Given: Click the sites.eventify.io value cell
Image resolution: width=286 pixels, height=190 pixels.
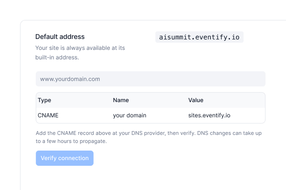Looking at the screenshot, I should click(209, 115).
